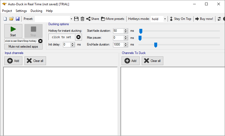225x136 pixels.
Task: Increase Init delay with the up arrow
Action: click(73, 44)
